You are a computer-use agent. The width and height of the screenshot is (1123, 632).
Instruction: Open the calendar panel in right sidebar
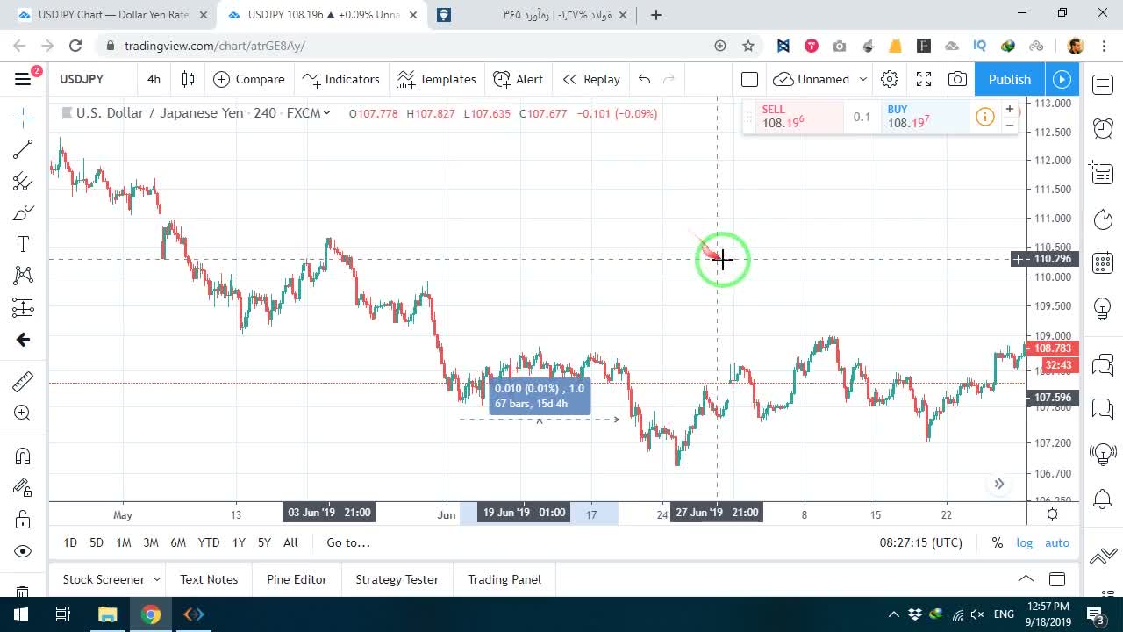coord(1103,262)
